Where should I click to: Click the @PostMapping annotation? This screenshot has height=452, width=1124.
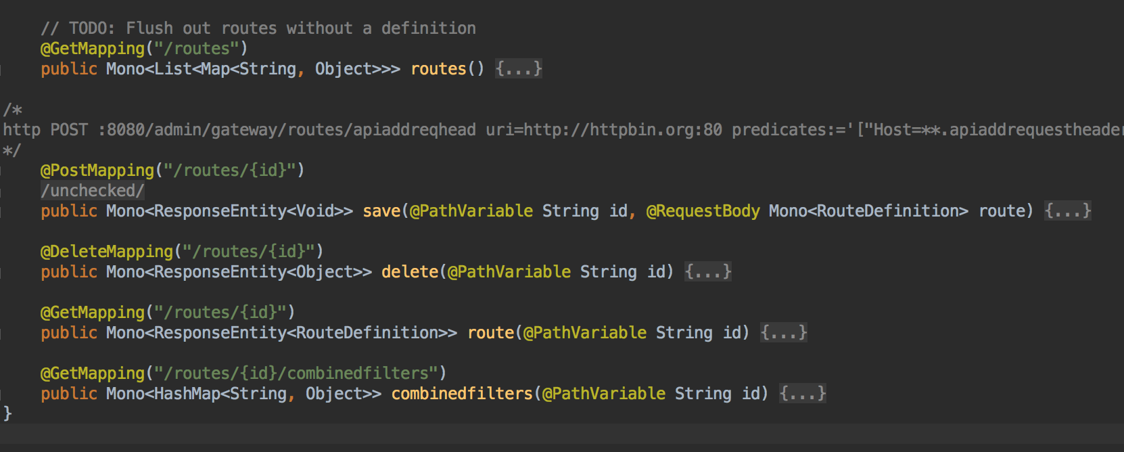point(97,171)
